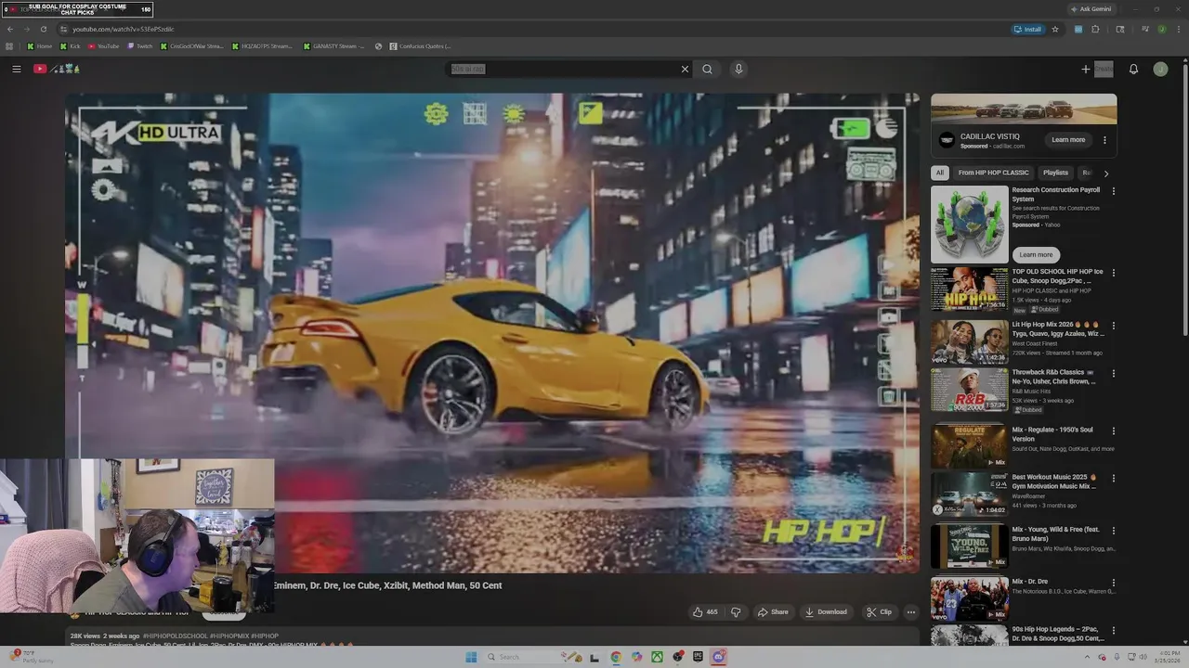The height and width of the screenshot is (668, 1189).
Task: Click the youtube.com address bar
Action: (529, 29)
